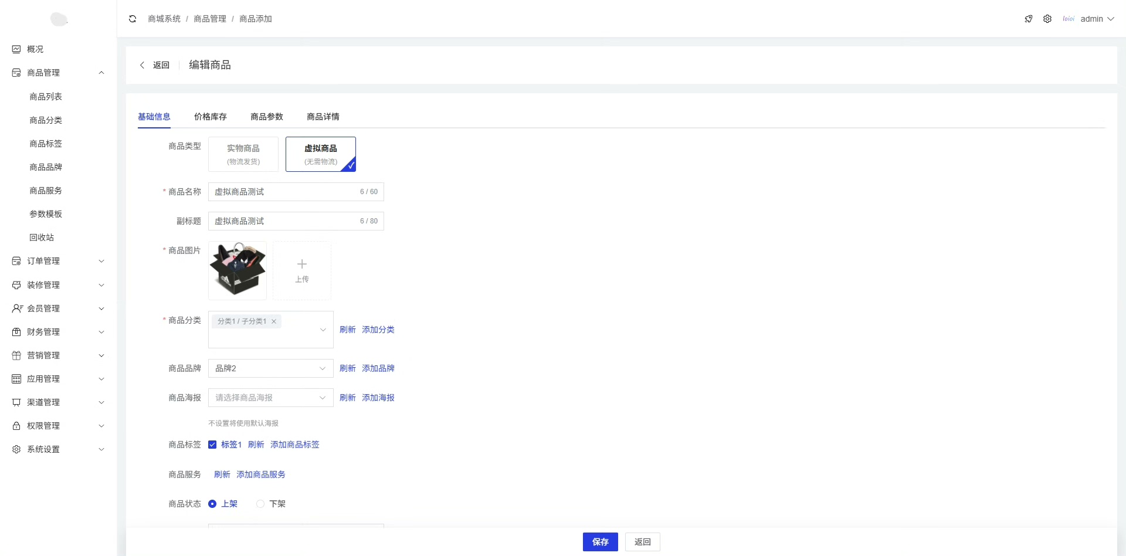The image size is (1126, 556).
Task: Click the 财务管理 sidebar icon
Action: (x=16, y=332)
